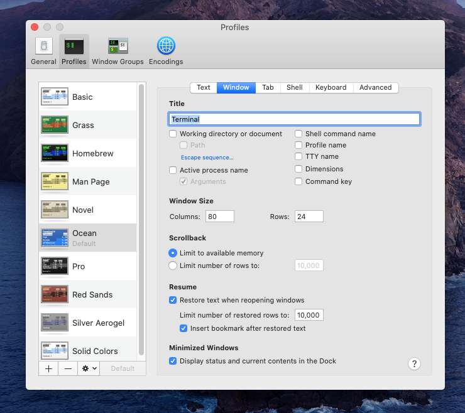This screenshot has height=413, width=465.
Task: Uncheck Restore text when reopening windows
Action: 173,300
